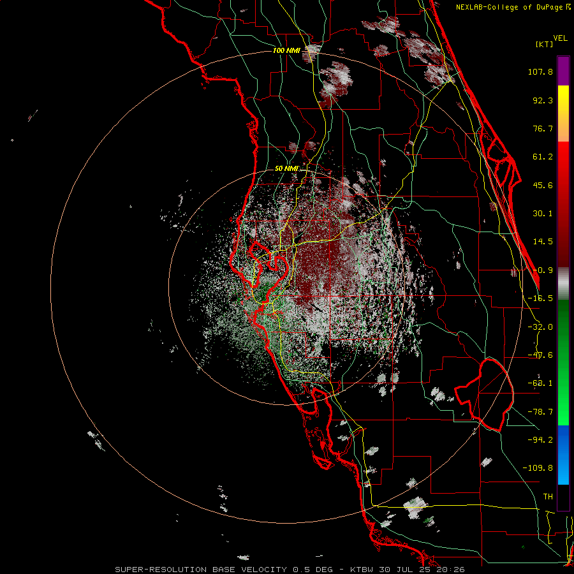Pick the purple segment of the color bar

coord(563,71)
